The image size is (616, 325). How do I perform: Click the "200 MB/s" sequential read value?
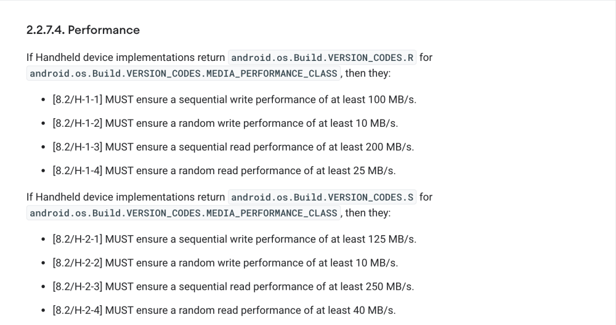click(x=389, y=146)
